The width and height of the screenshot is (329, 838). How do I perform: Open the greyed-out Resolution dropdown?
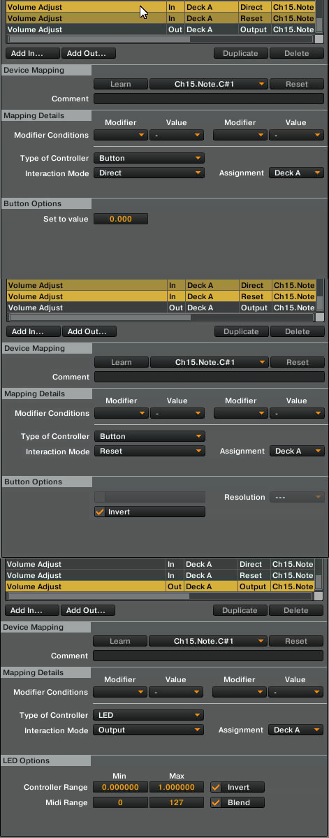click(297, 497)
